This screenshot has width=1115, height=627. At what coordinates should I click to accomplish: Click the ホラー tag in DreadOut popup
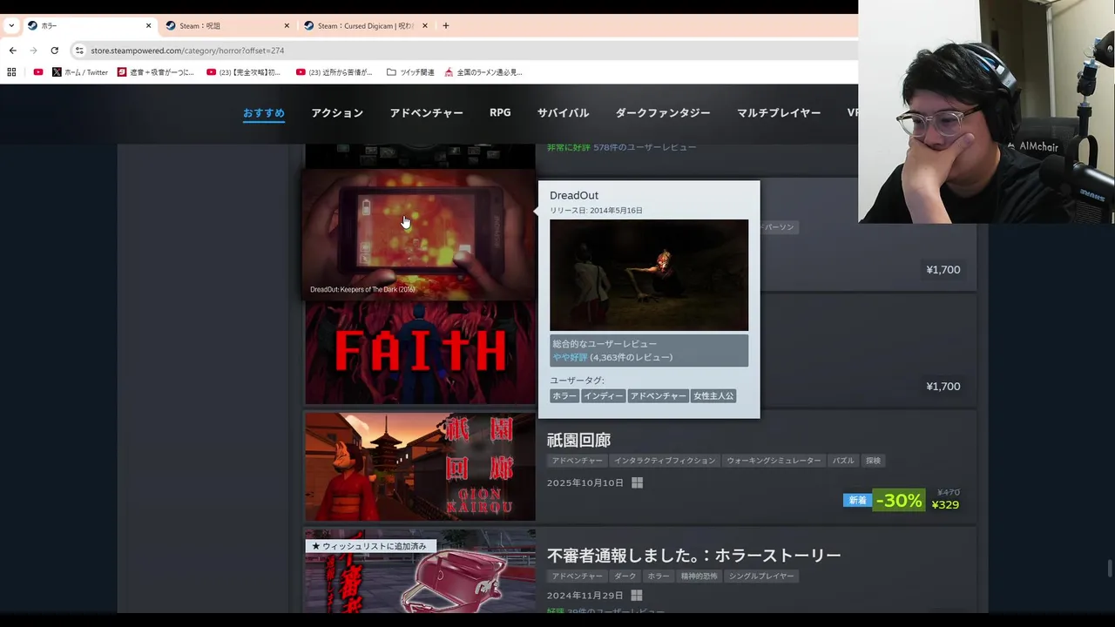(x=564, y=395)
